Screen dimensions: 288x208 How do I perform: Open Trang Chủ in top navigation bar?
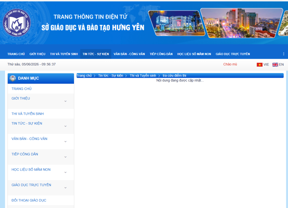(x=16, y=54)
